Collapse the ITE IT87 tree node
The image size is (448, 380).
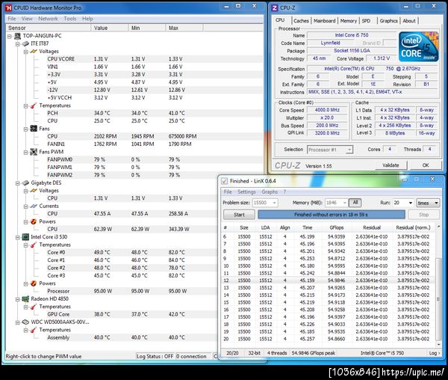(x=16, y=43)
